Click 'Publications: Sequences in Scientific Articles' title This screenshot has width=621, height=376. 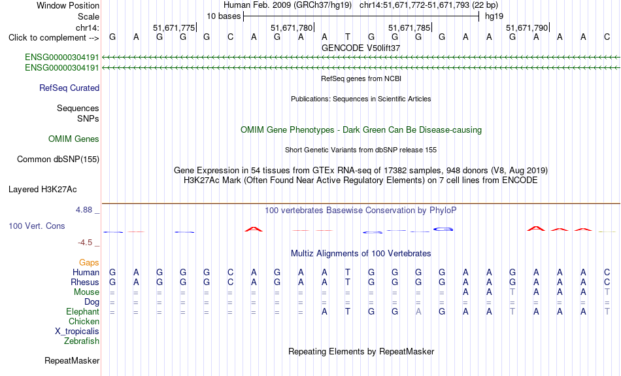coord(361,99)
